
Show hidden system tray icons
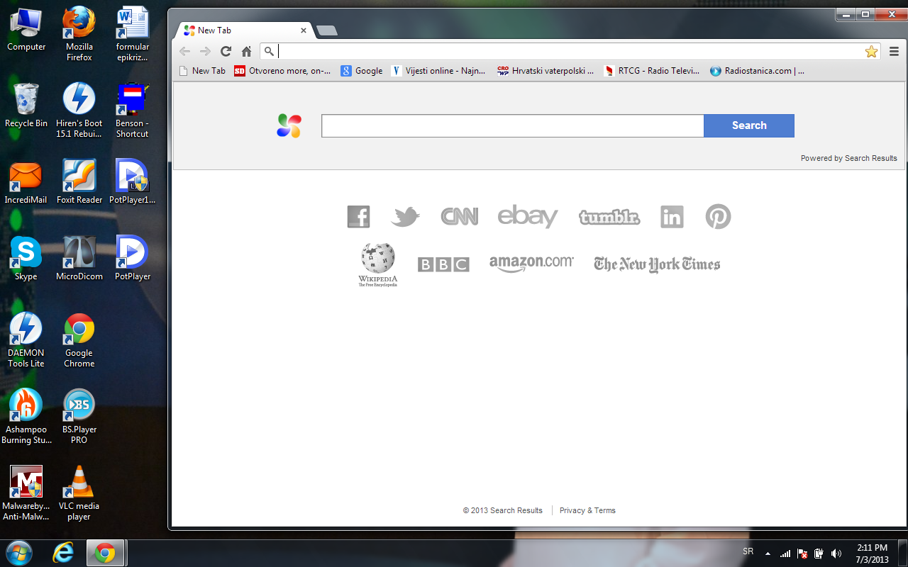(768, 554)
